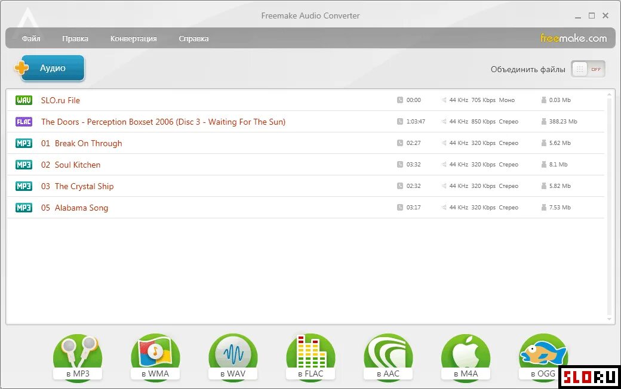Open the Файл menu
The height and width of the screenshot is (389, 621).
pyautogui.click(x=31, y=38)
